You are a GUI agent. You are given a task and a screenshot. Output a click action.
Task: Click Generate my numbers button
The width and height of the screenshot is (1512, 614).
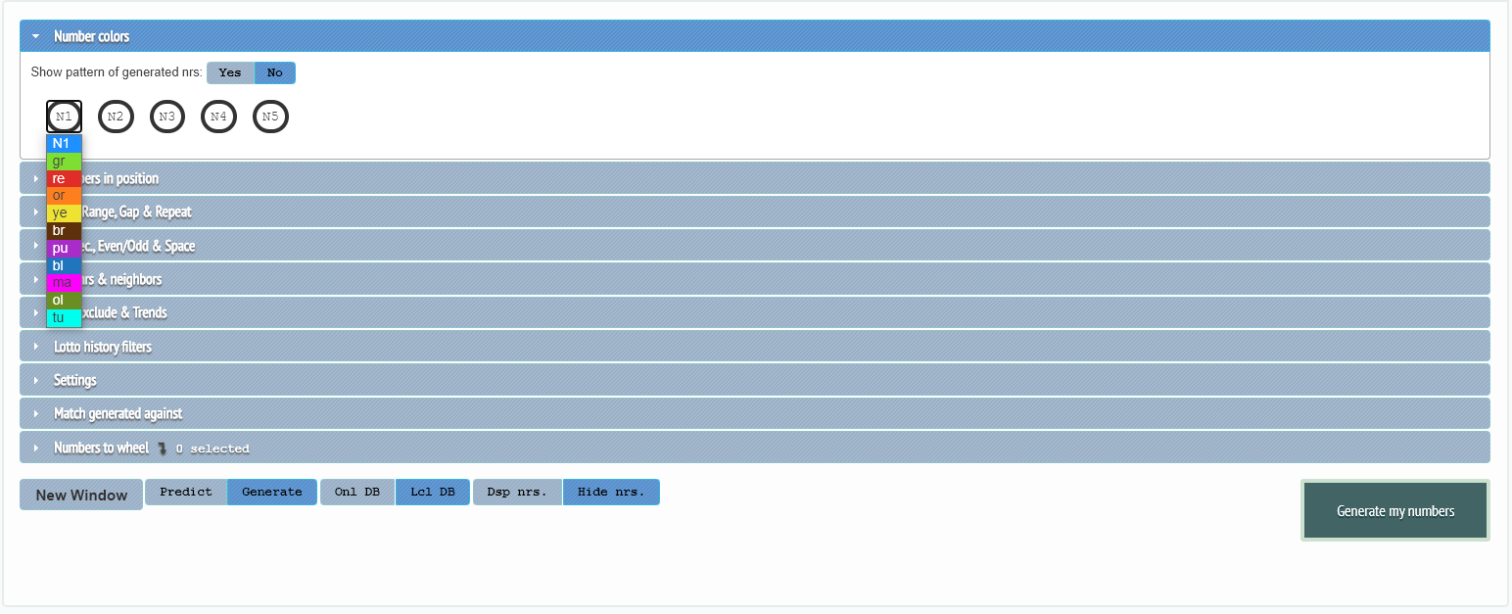point(1395,510)
